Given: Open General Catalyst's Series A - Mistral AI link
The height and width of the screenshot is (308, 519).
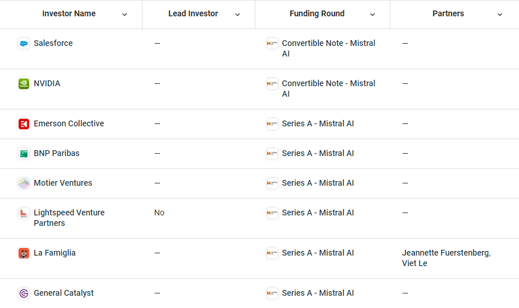Looking at the screenshot, I should click(318, 293).
